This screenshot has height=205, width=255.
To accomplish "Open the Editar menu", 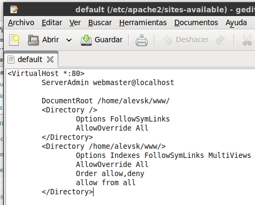I will point(52,22).
